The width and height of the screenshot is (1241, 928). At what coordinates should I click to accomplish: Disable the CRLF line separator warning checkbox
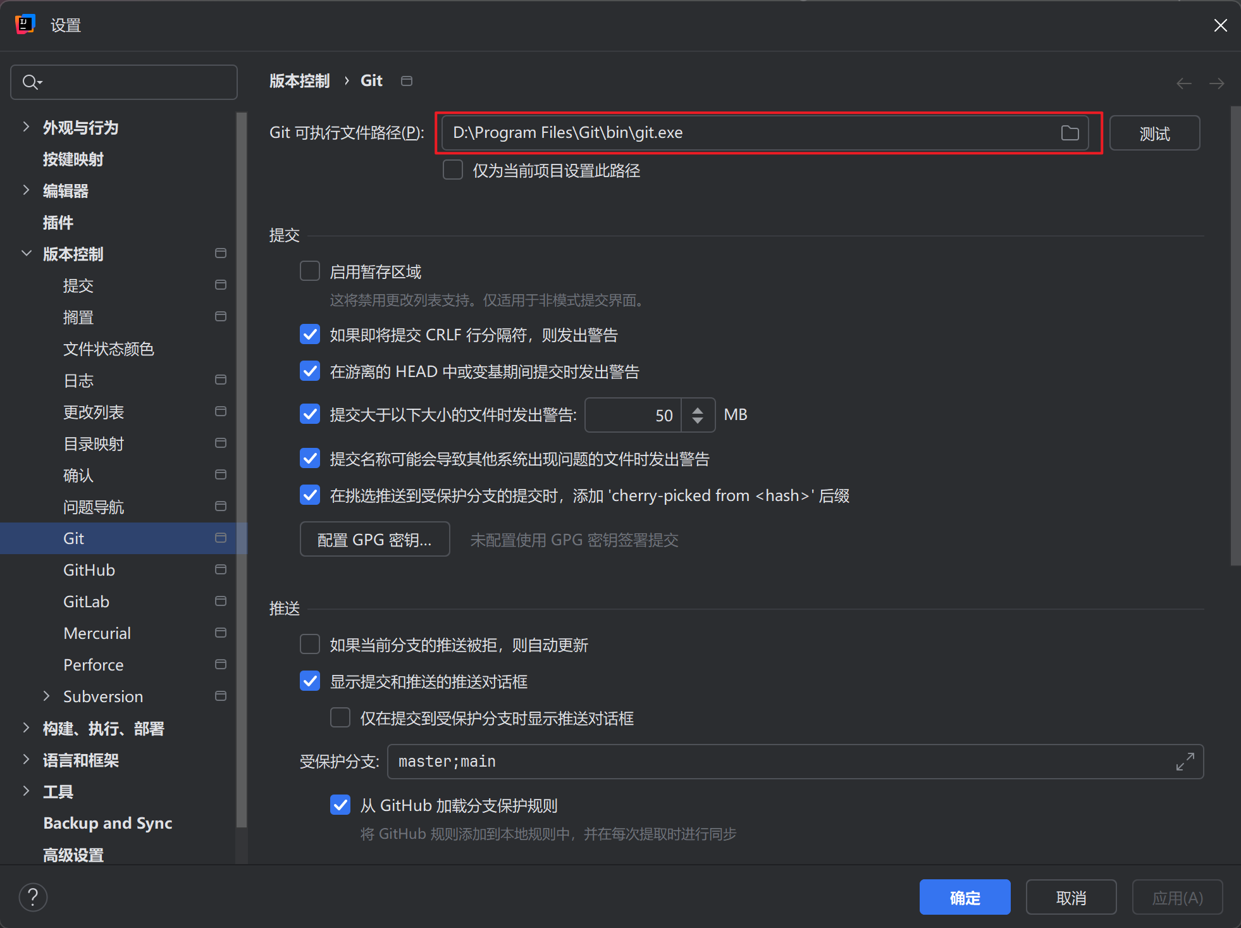(x=310, y=335)
